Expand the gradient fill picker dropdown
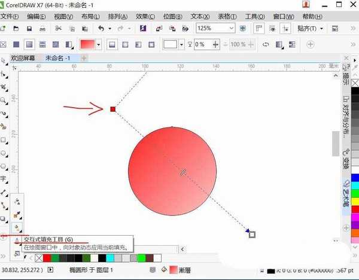The width and height of the screenshot is (359, 280). [99, 44]
